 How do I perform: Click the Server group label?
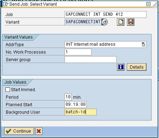18,60
